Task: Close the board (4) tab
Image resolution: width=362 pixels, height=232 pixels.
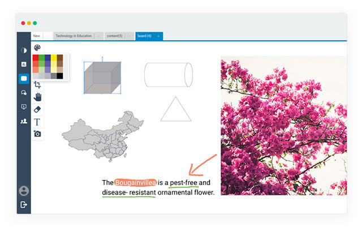Action: click(x=158, y=36)
